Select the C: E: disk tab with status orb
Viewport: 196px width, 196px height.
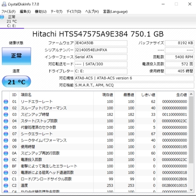pos(12,21)
